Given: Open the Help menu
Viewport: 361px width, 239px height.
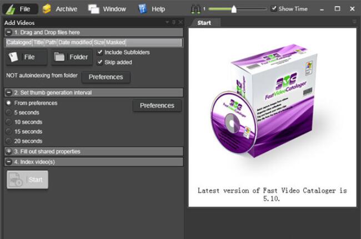Looking at the screenshot, I should coord(152,9).
